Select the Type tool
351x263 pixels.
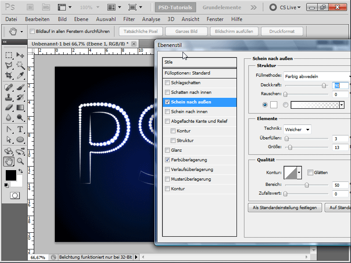20,129
